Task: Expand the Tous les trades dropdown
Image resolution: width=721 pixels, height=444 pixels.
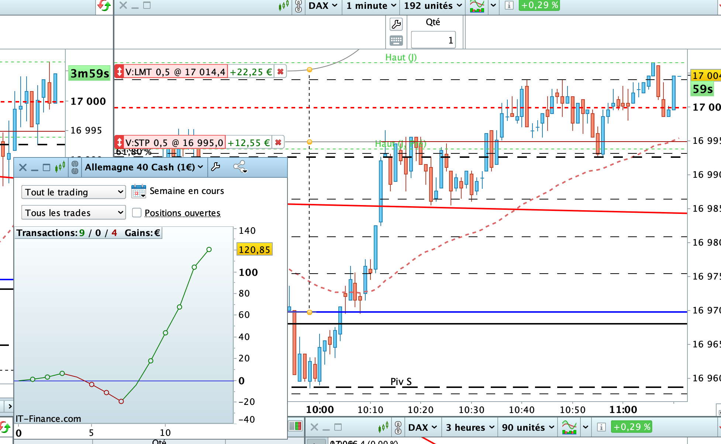Action: (x=73, y=213)
